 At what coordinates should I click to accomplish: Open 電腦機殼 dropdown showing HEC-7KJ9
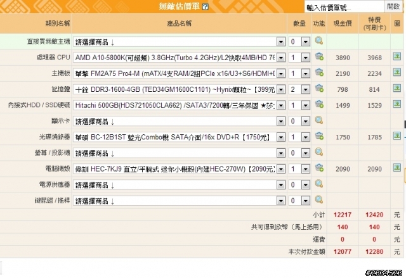tap(179, 169)
